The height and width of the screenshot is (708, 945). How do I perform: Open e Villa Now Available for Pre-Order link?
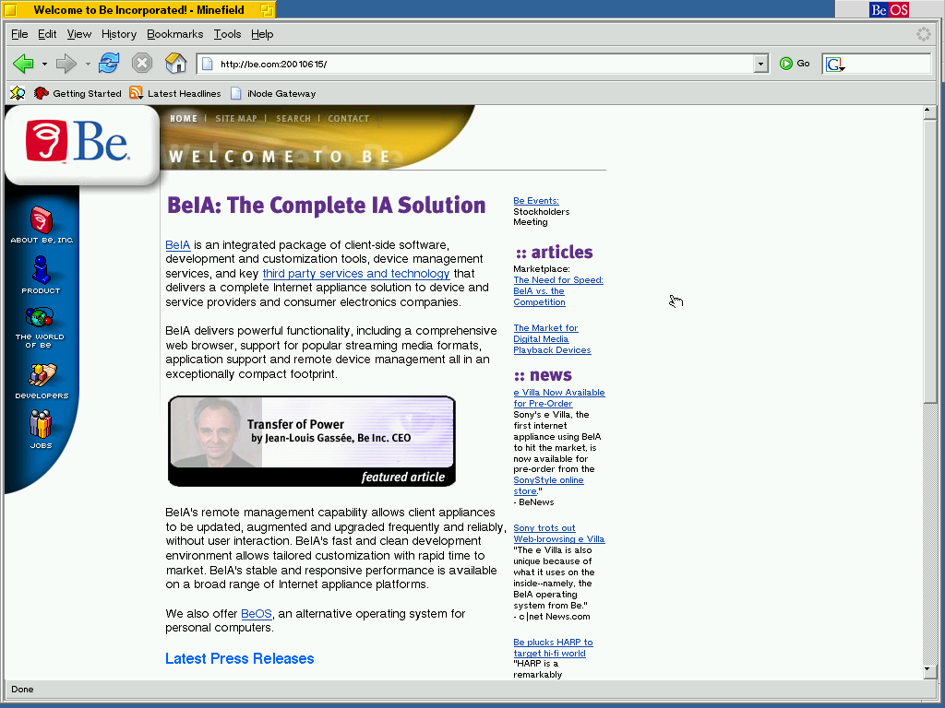tap(558, 398)
